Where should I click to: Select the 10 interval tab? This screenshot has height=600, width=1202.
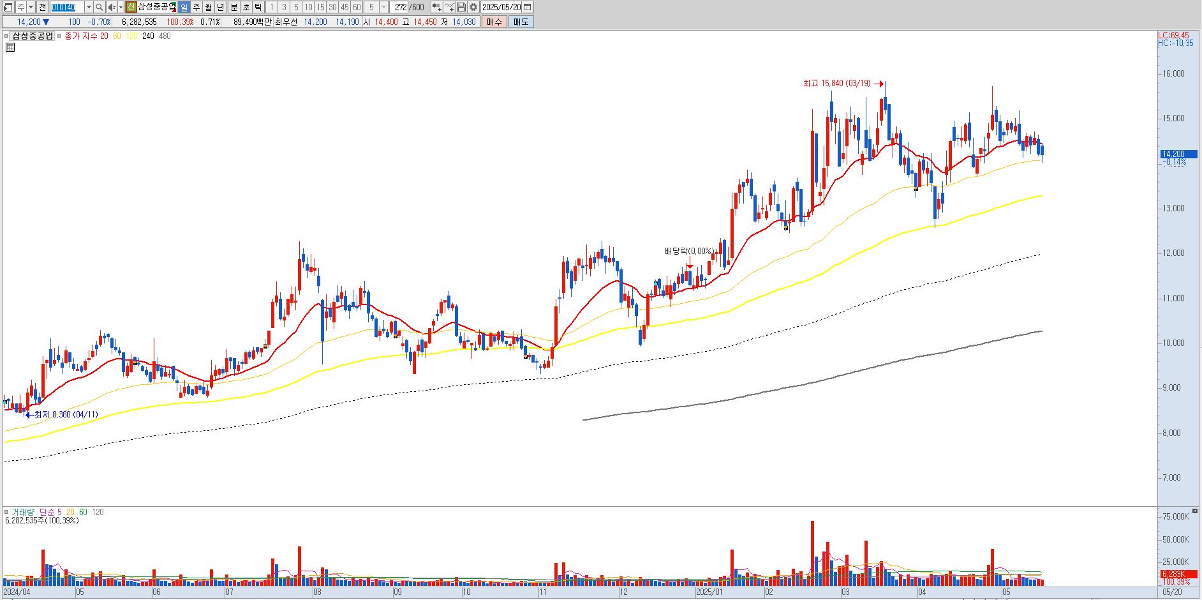point(308,7)
